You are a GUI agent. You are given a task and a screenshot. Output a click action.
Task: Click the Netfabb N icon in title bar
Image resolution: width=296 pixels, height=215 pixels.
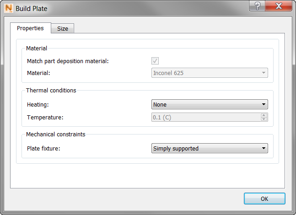pyautogui.click(x=8, y=8)
